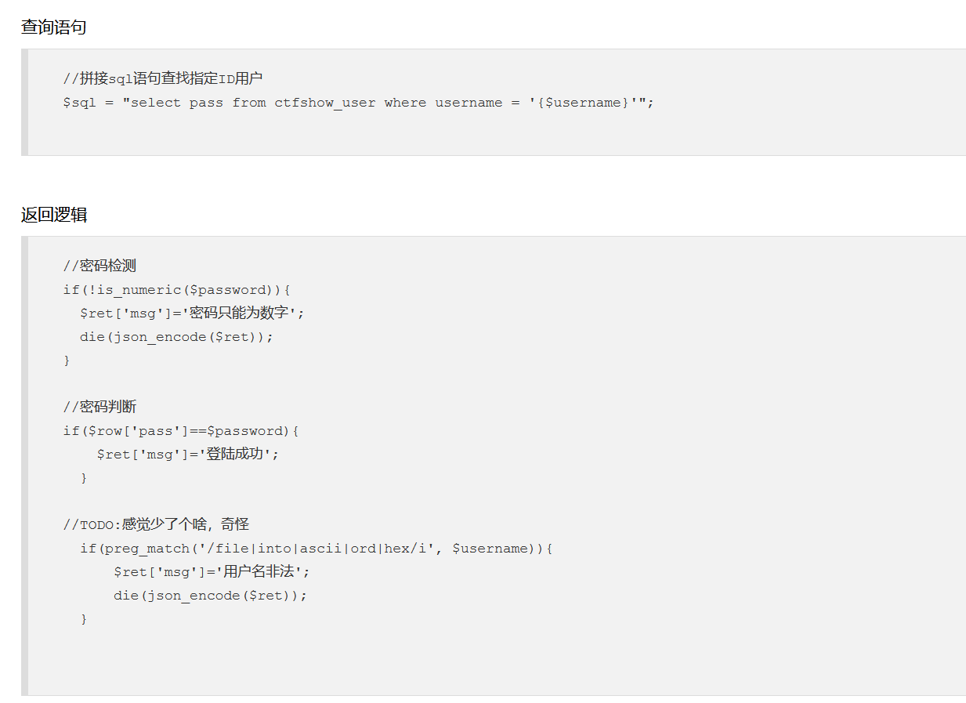
Task: Click the //密码检测 comment line
Action: [x=99, y=266]
